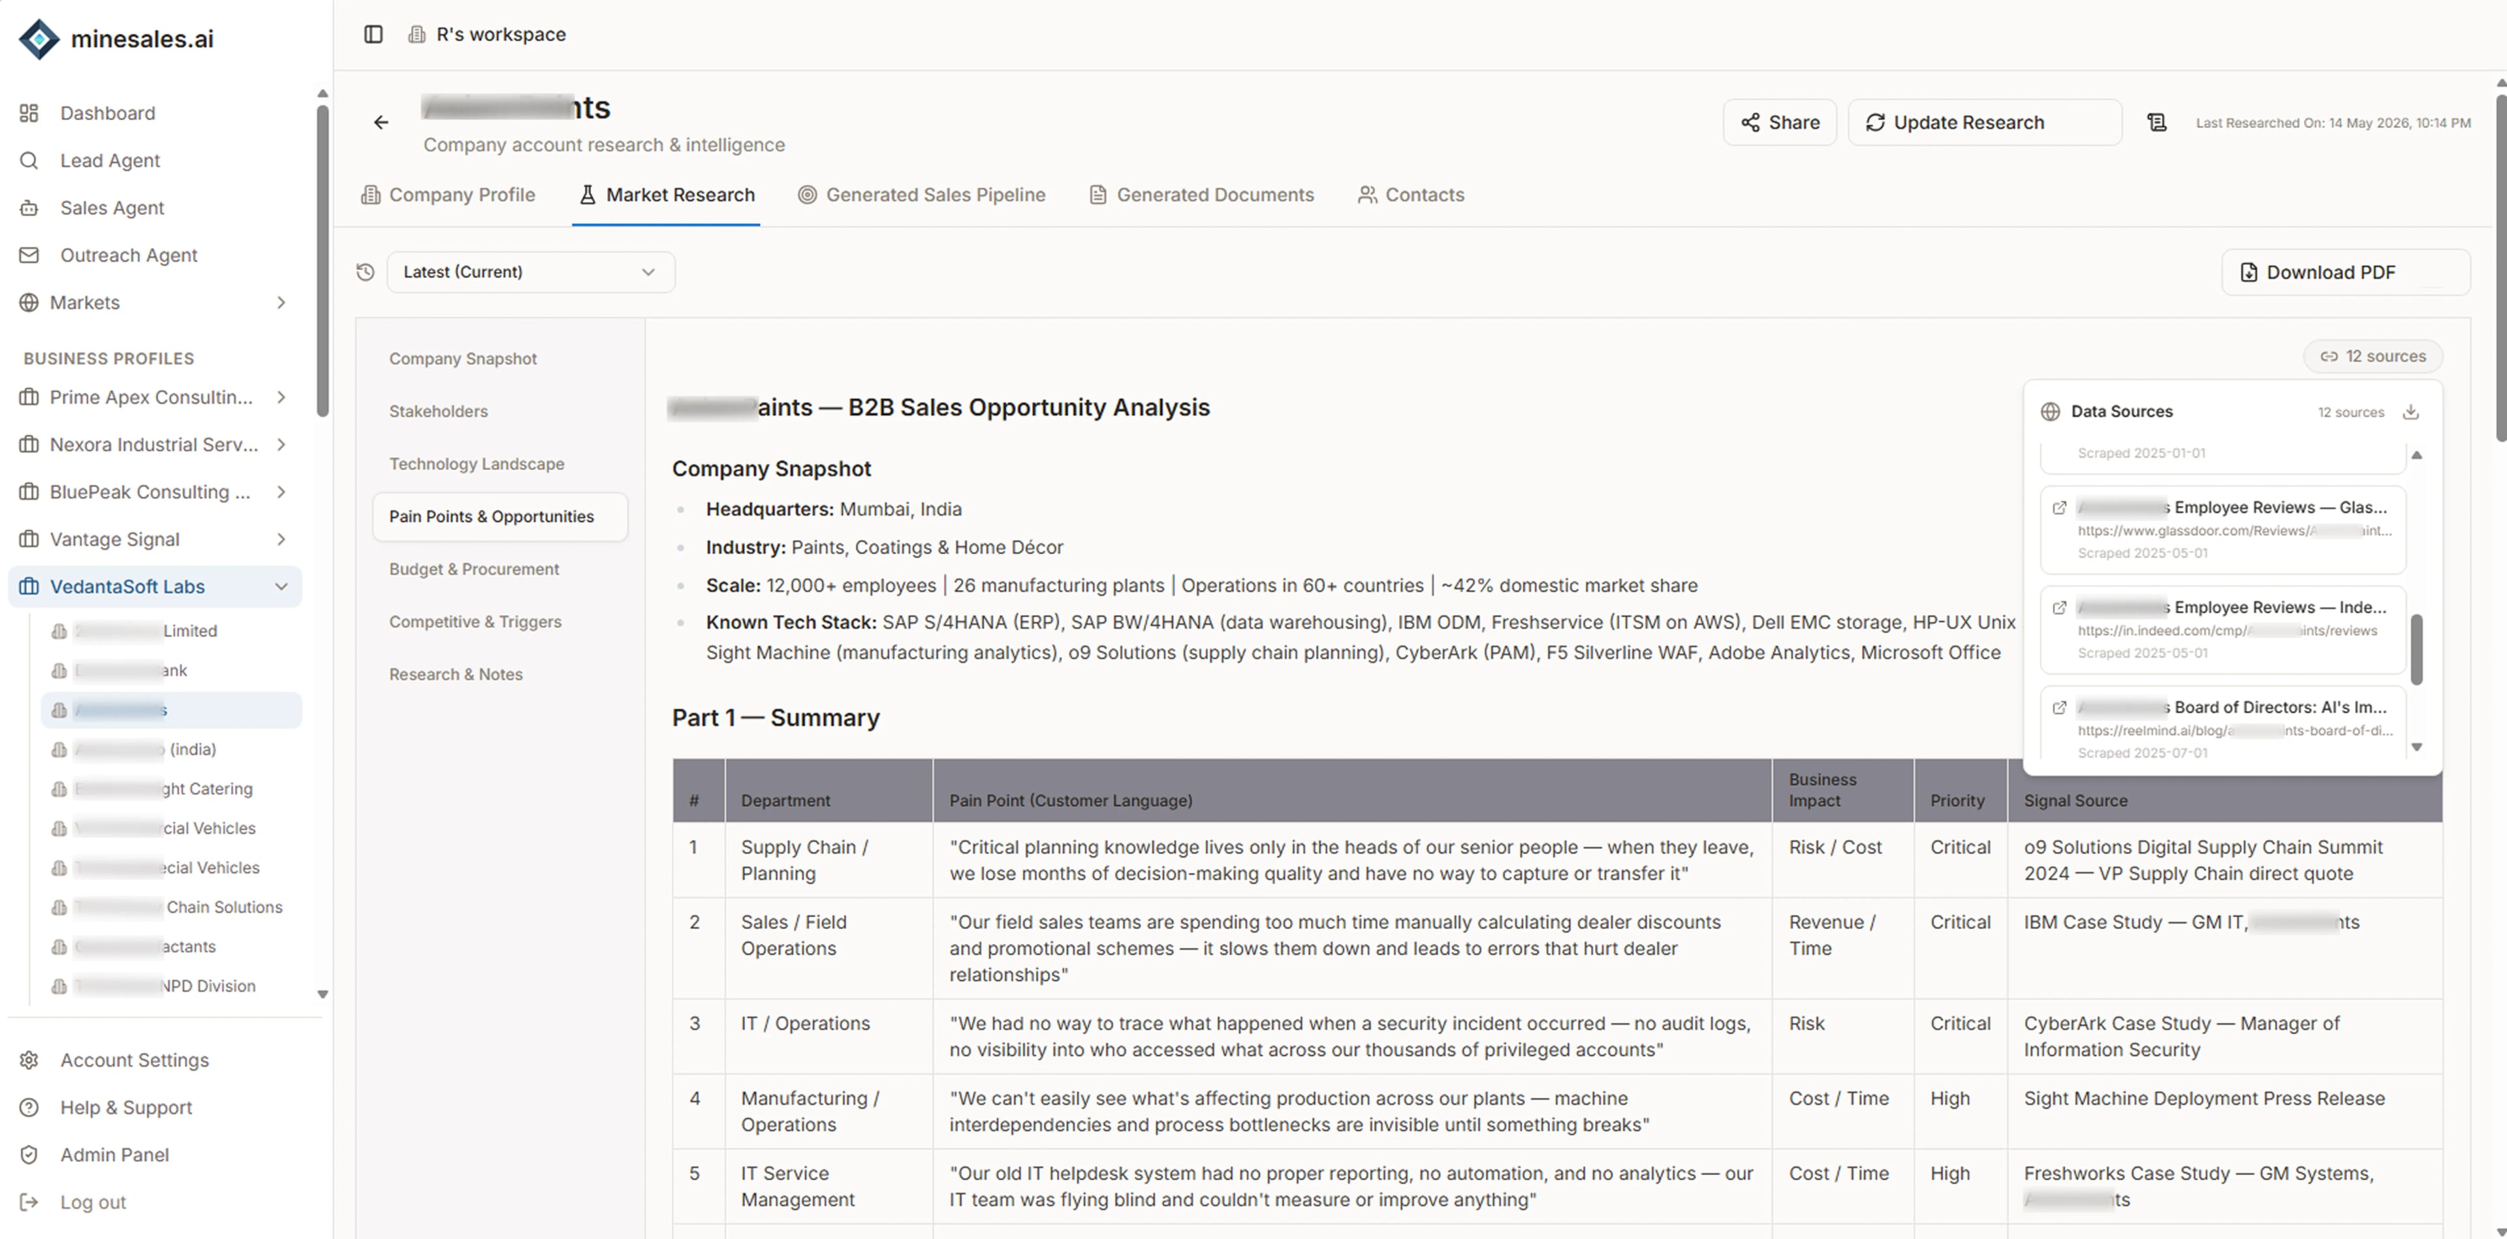Click the Sales Agent robot icon

coord(29,208)
